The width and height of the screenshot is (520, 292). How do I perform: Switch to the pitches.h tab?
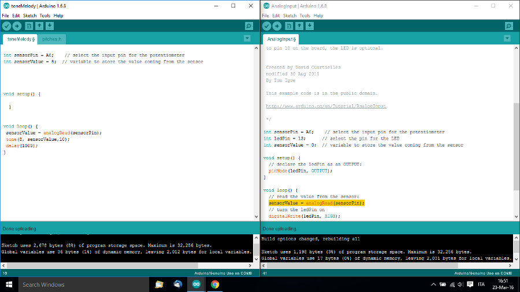pos(52,39)
